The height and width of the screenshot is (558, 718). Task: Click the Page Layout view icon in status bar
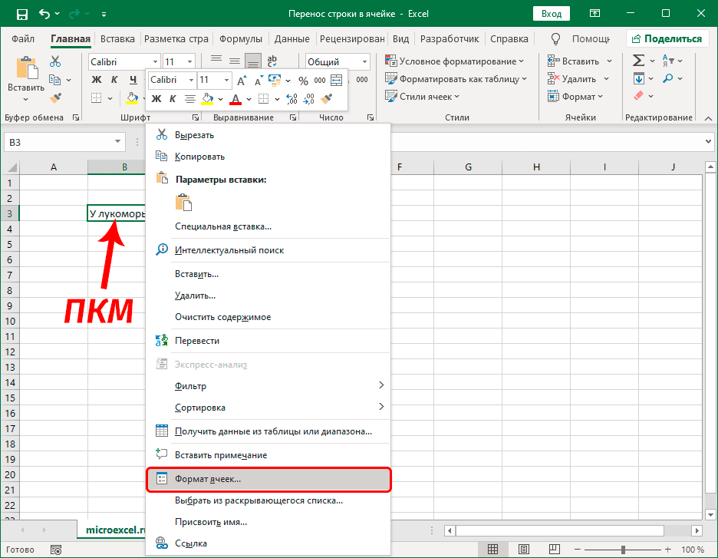click(522, 549)
